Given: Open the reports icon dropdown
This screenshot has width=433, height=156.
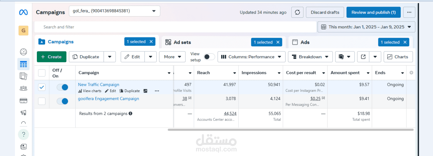Looking at the screenshot, I should point(345,57).
